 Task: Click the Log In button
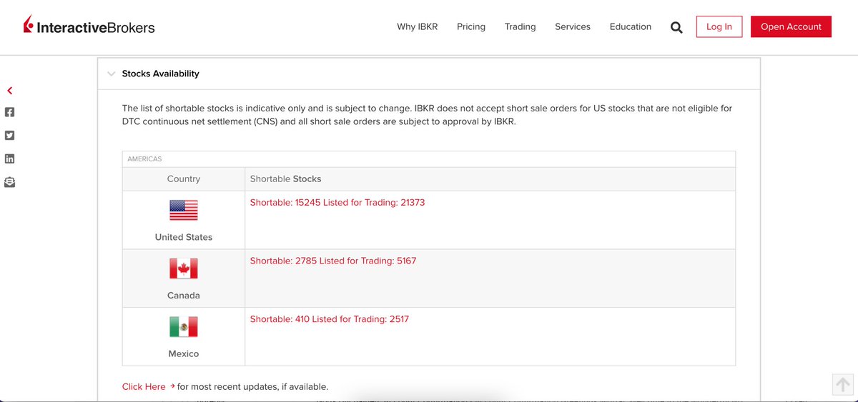pyautogui.click(x=719, y=26)
